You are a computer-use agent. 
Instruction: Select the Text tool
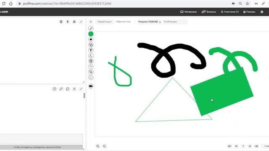[91, 50]
